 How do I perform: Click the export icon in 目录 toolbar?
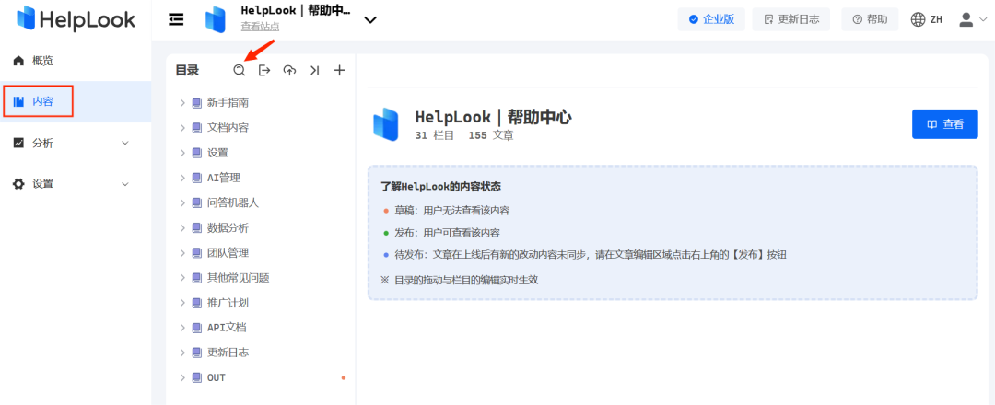coord(264,70)
